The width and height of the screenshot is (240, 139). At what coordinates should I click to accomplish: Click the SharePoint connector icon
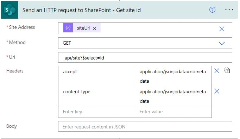tap(10, 10)
